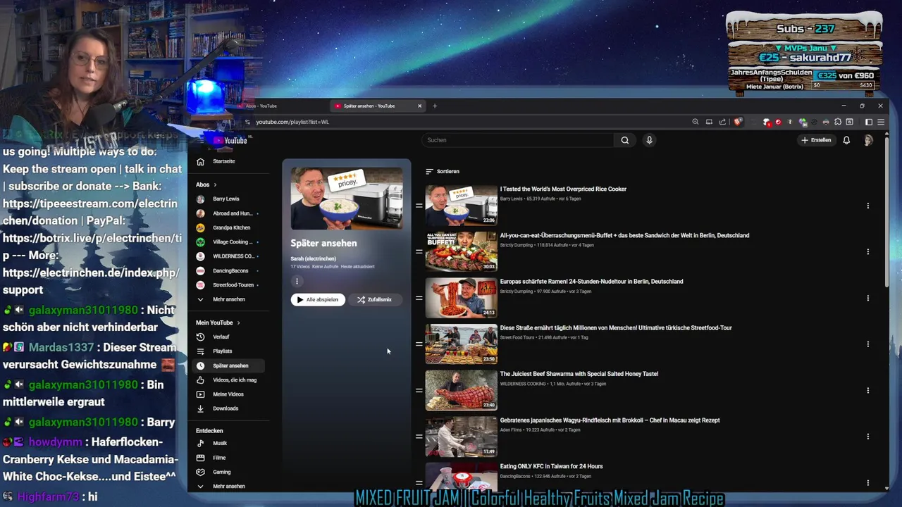Open Playlists in the sidebar
Viewport: 902px width, 507px height.
pyautogui.click(x=229, y=351)
